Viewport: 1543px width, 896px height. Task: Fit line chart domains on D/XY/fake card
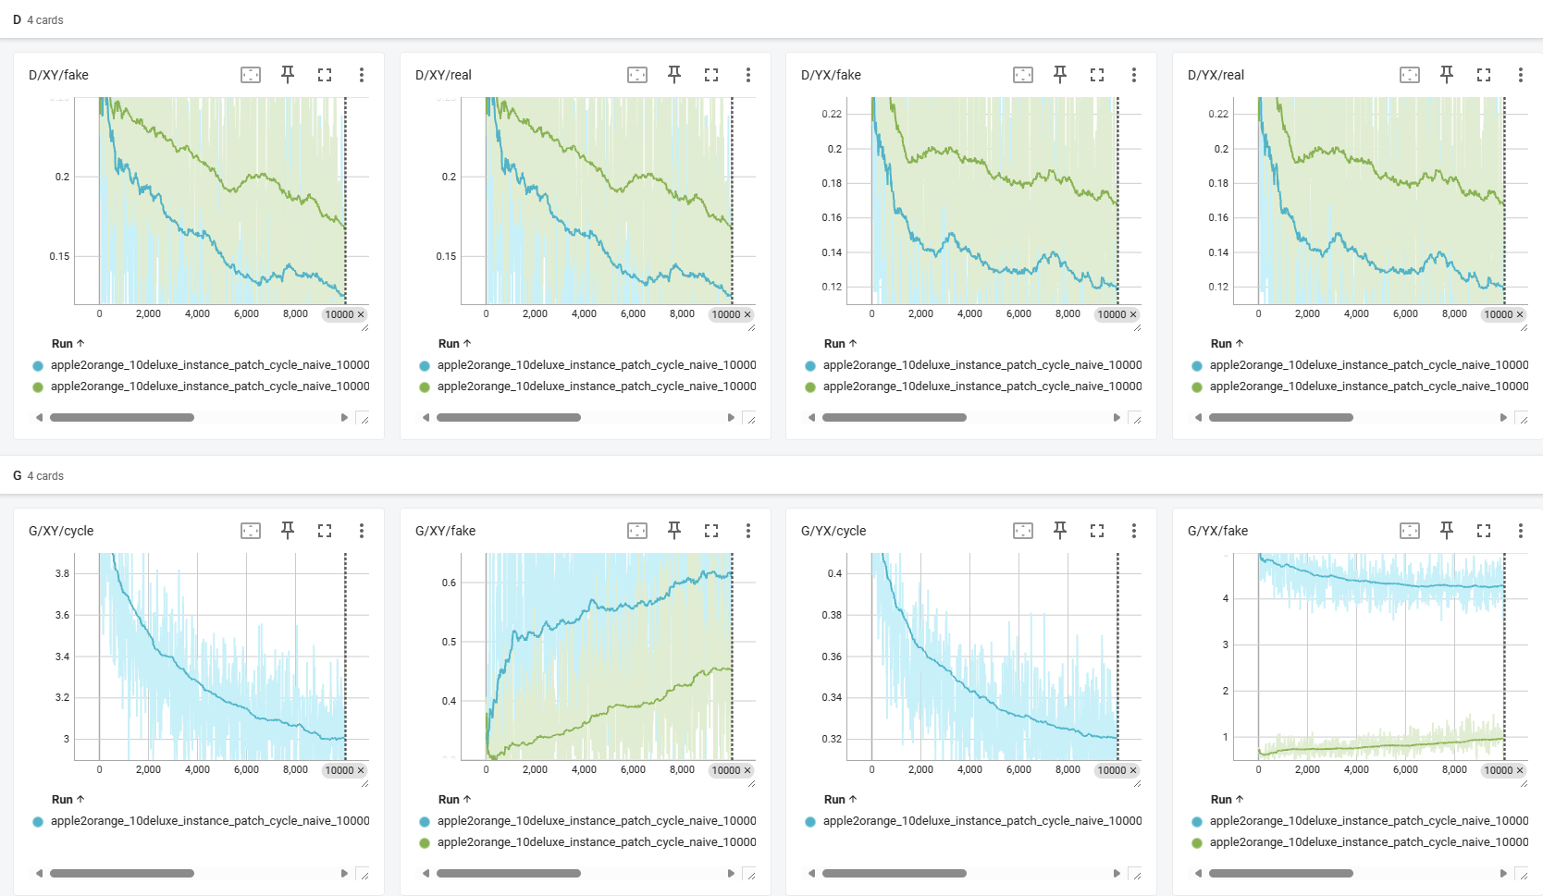[x=251, y=75]
